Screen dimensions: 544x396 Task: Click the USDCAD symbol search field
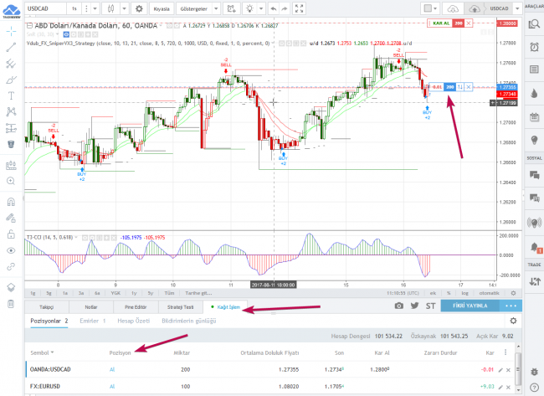tap(46, 8)
